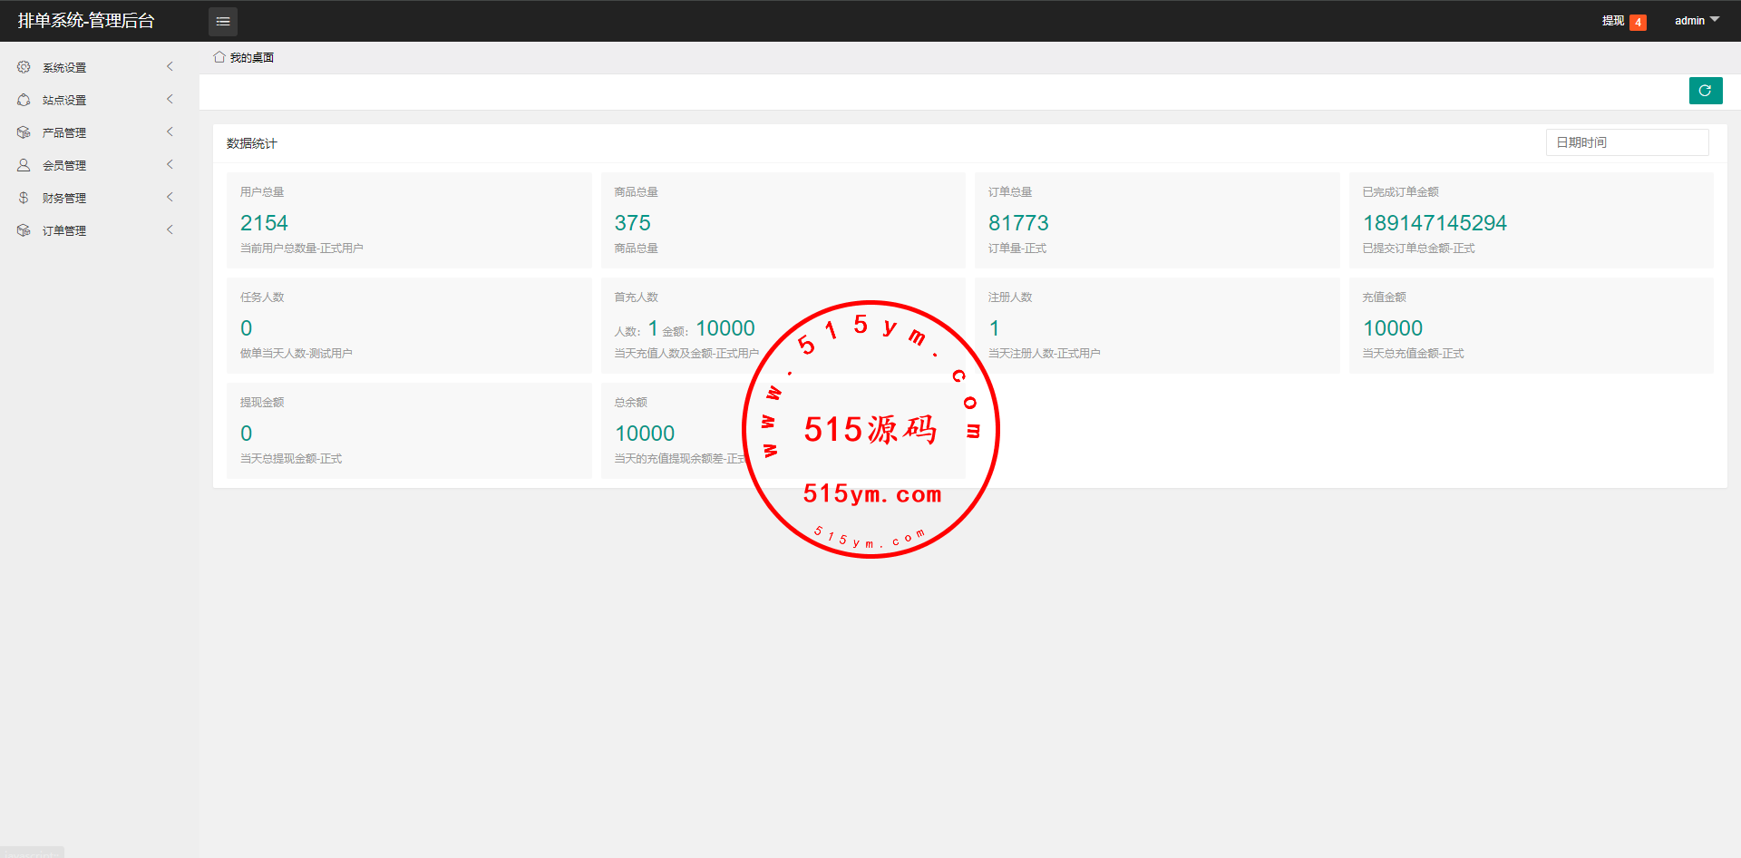1741x858 pixels.
Task: Open the 会员管理 menu
Action: click(x=64, y=165)
